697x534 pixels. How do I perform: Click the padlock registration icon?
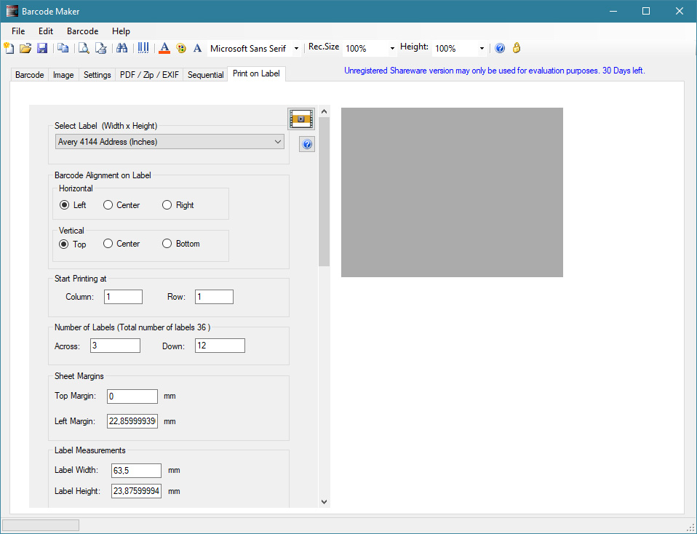click(x=517, y=48)
